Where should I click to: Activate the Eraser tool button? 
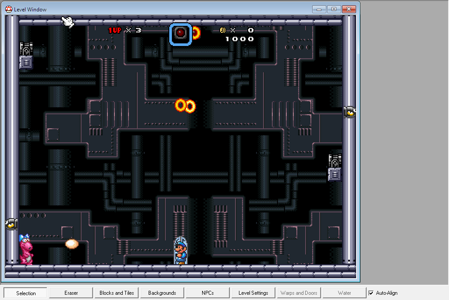click(71, 293)
